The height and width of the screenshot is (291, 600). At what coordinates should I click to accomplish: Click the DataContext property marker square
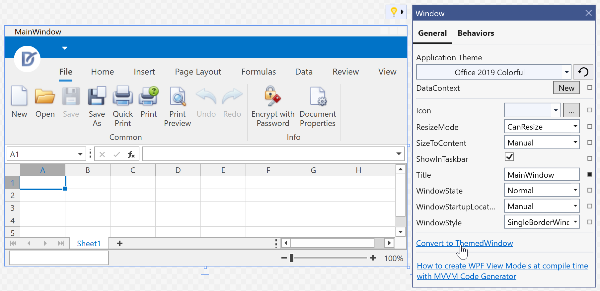[590, 88]
